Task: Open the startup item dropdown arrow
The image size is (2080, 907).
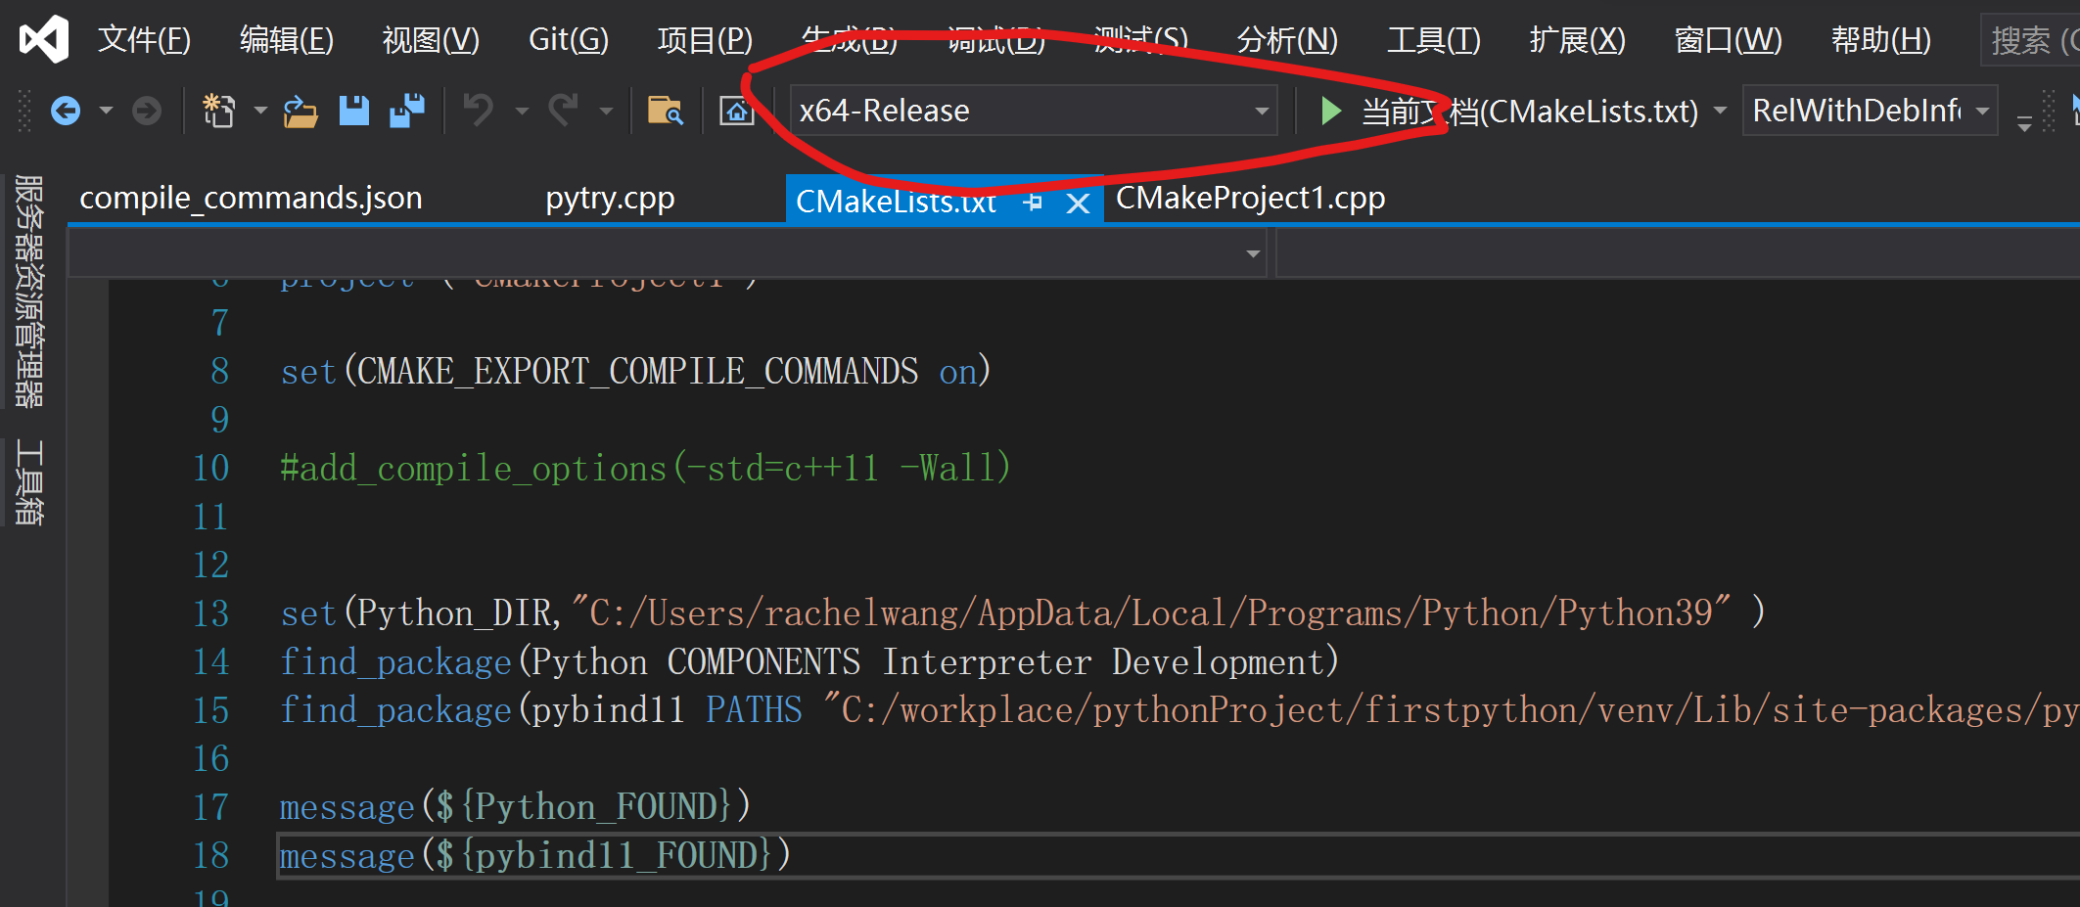Action: [1720, 111]
